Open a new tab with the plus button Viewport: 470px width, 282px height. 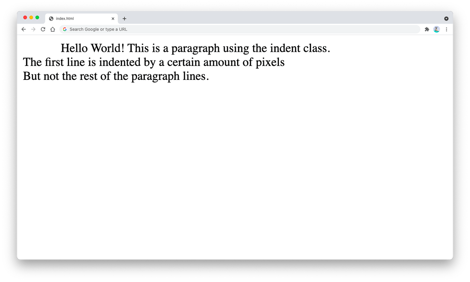[x=124, y=19]
